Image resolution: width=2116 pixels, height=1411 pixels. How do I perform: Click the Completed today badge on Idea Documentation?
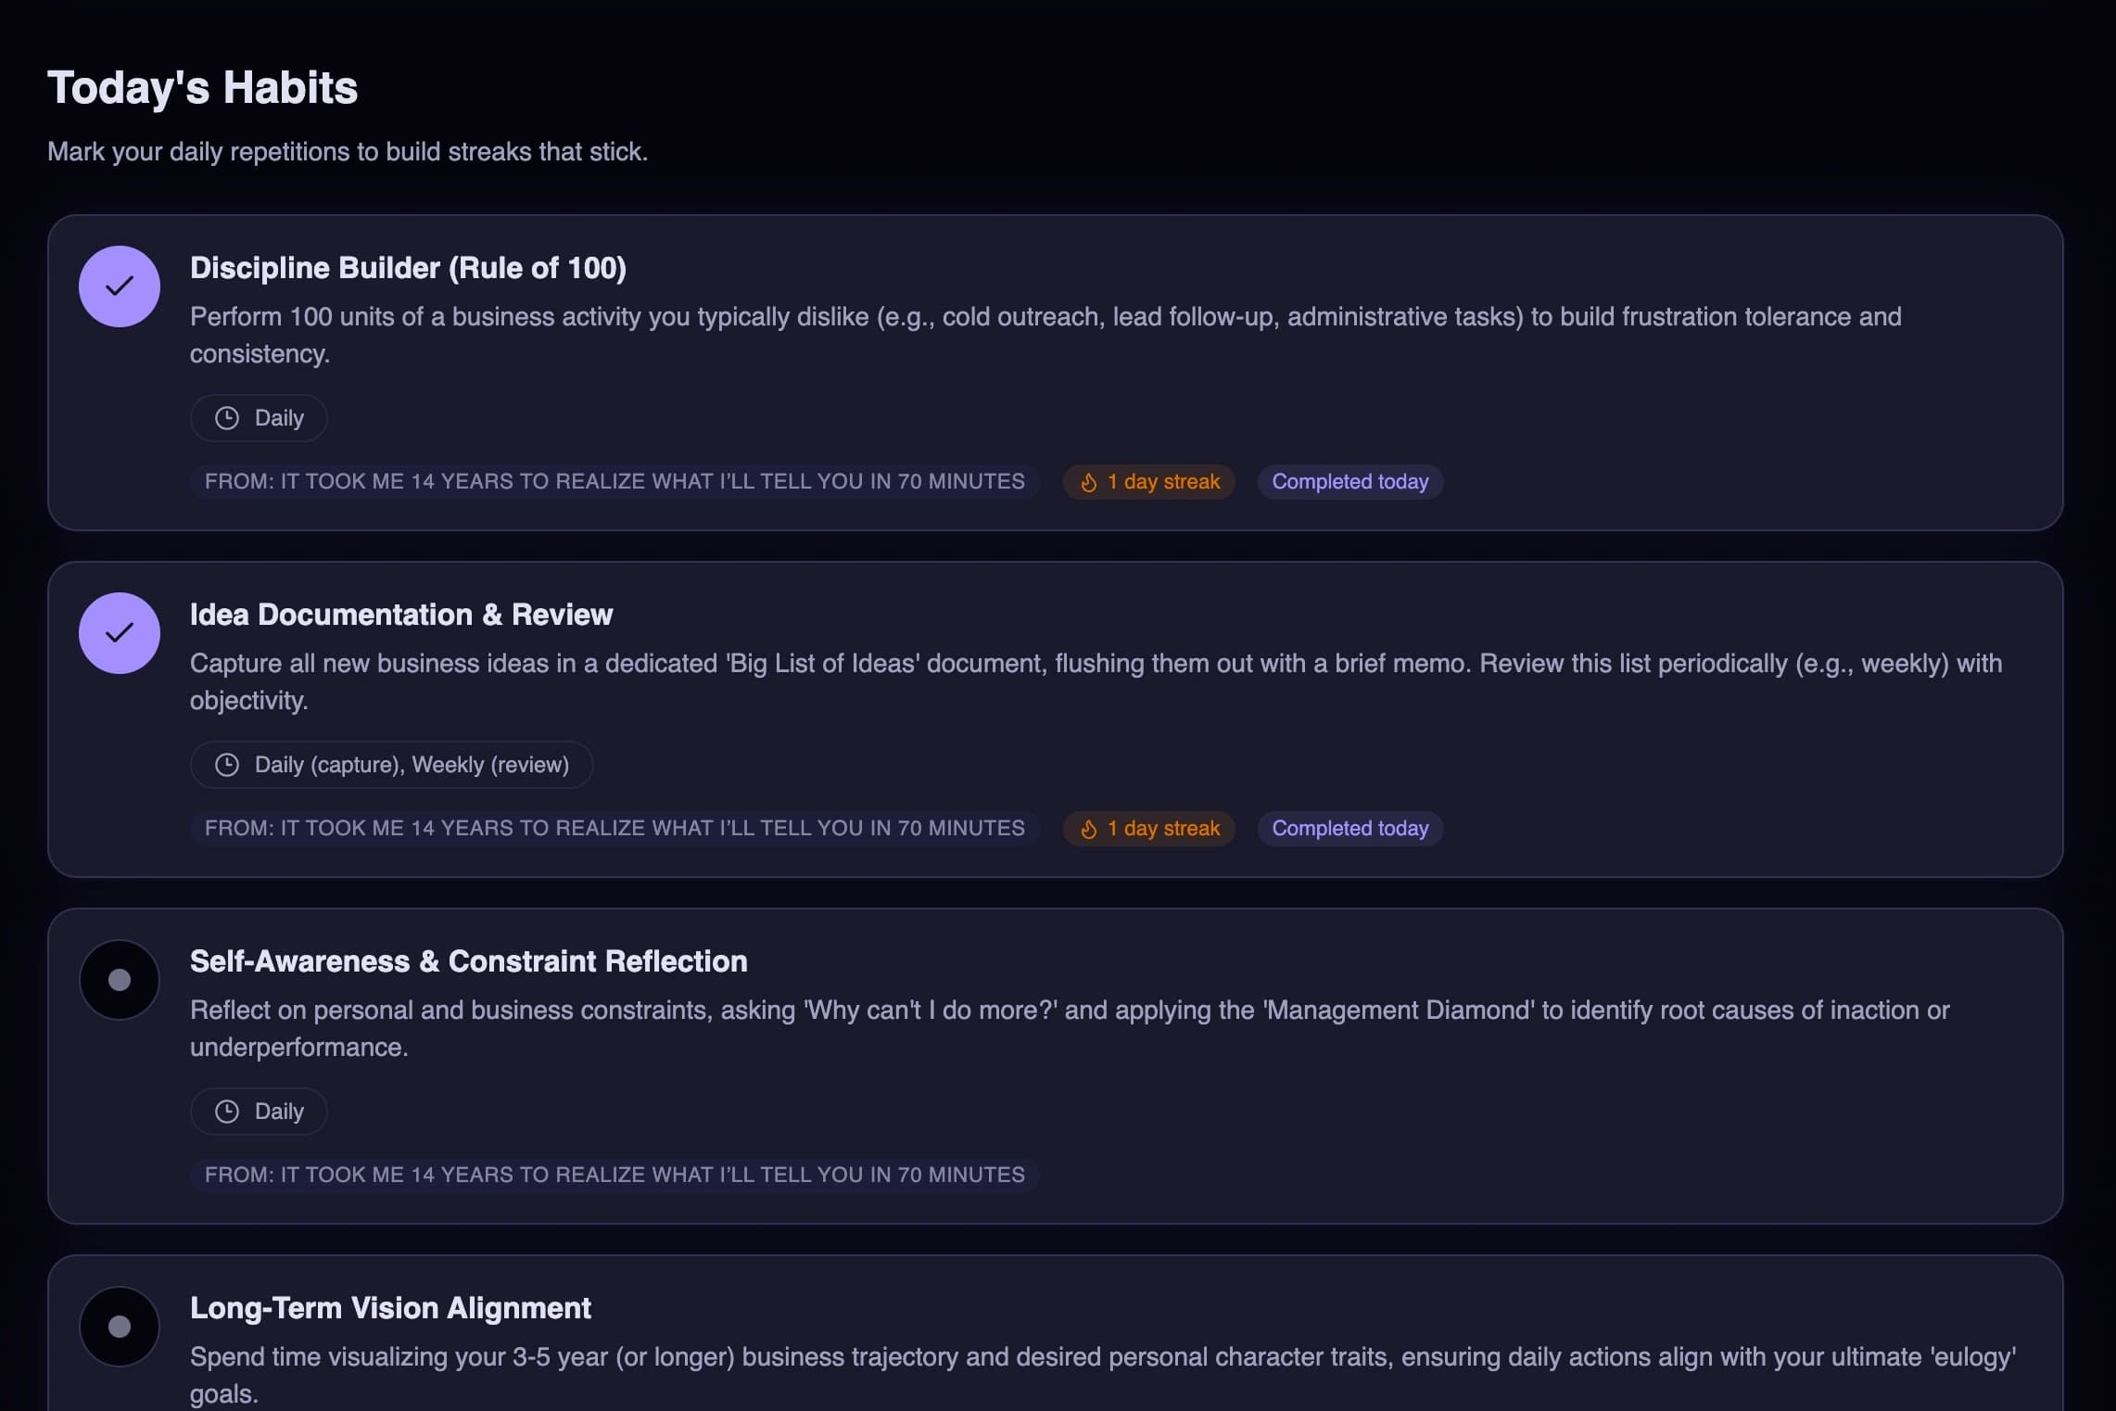1349,829
